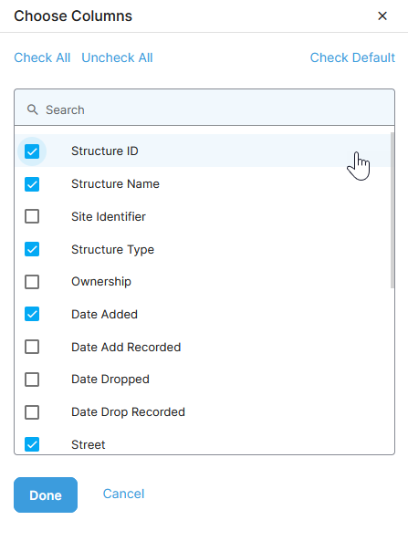The height and width of the screenshot is (541, 408).
Task: Tick the Date Add Recorded checkbox
Action: (x=32, y=347)
